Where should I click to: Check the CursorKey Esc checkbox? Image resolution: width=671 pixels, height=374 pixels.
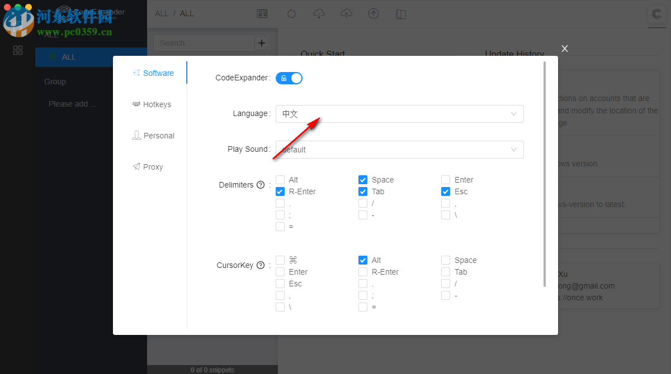point(280,284)
